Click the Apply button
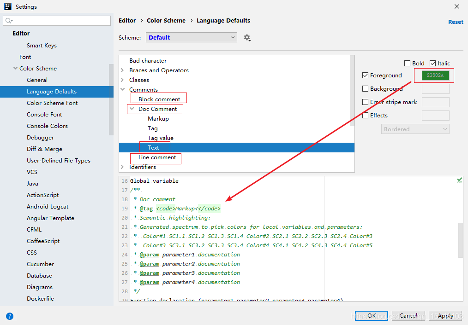The height and width of the screenshot is (325, 468). point(445,316)
